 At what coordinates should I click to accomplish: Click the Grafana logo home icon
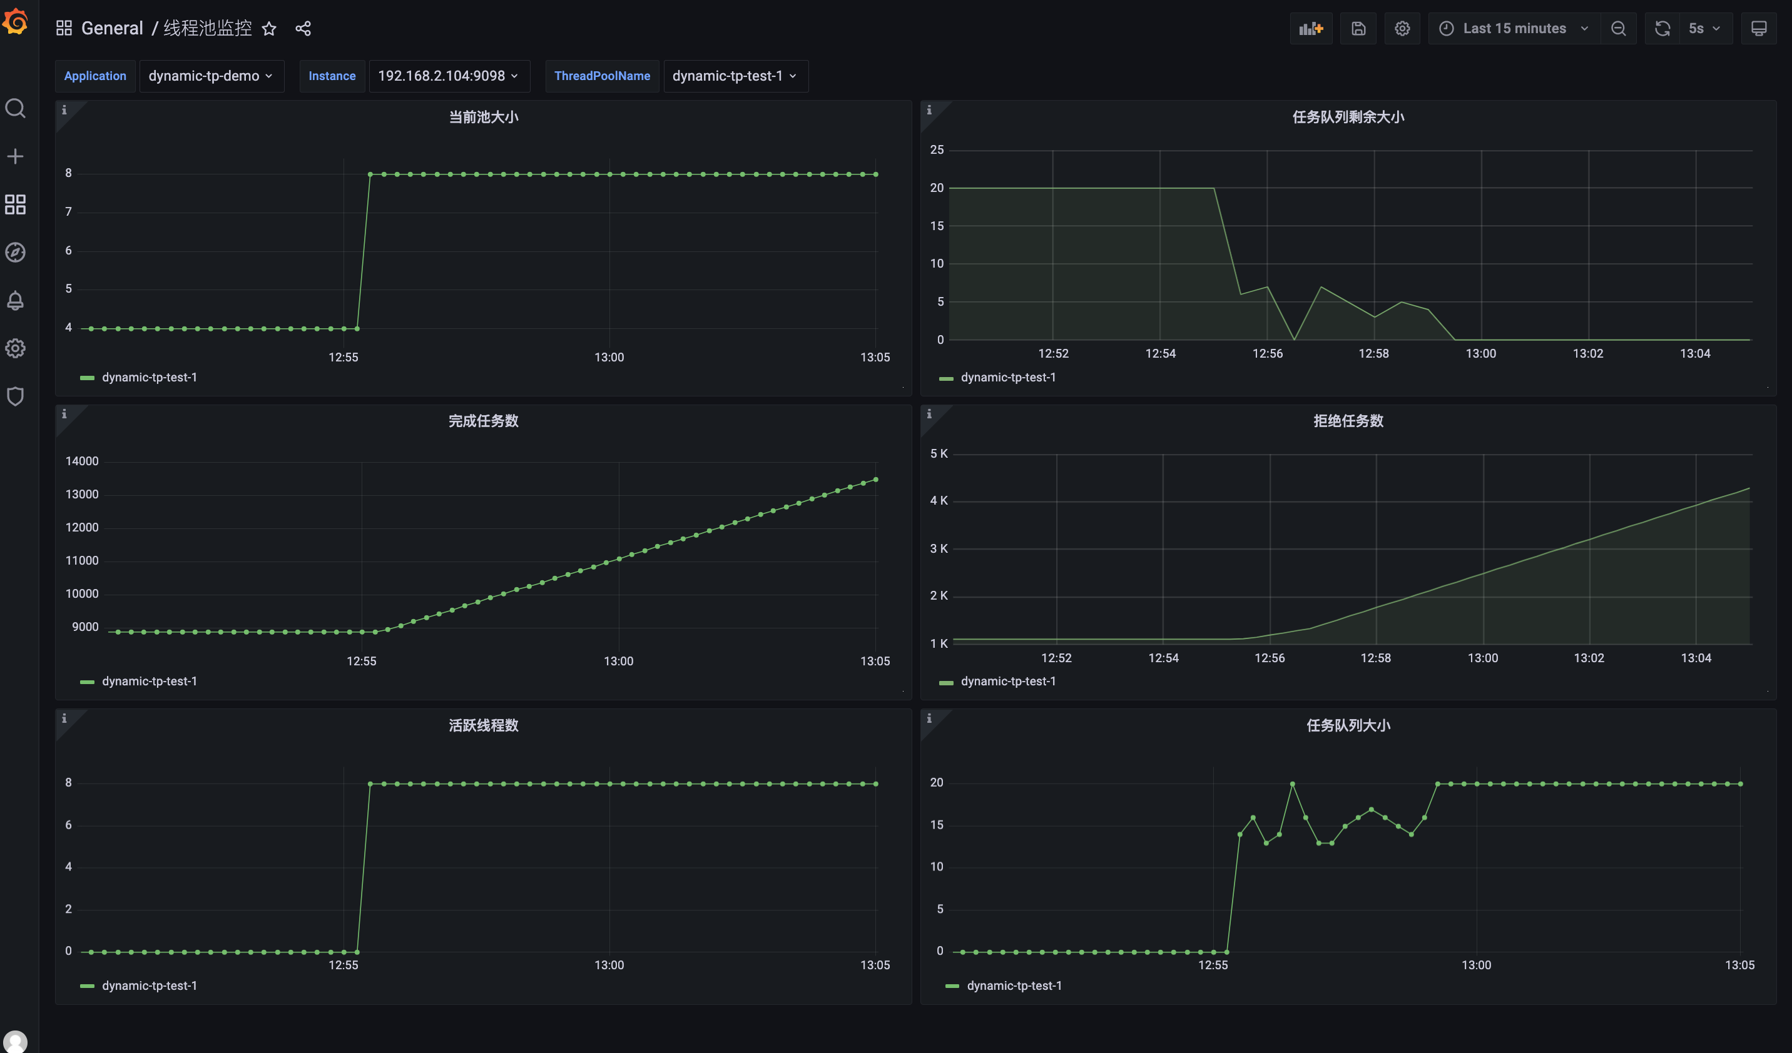15,21
